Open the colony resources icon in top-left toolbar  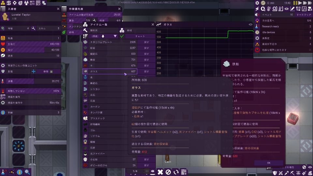[3, 3]
